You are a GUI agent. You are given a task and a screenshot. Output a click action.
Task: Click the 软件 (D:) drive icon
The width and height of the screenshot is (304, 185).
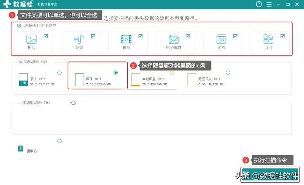click(x=79, y=80)
